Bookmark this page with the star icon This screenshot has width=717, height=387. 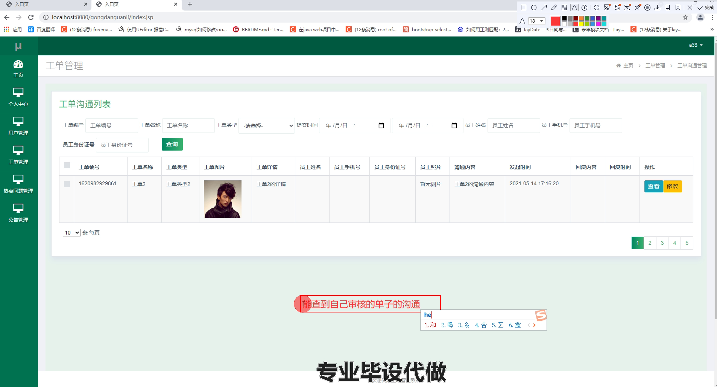(x=685, y=17)
